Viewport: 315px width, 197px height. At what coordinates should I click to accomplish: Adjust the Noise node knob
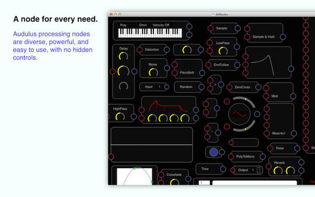(153, 72)
